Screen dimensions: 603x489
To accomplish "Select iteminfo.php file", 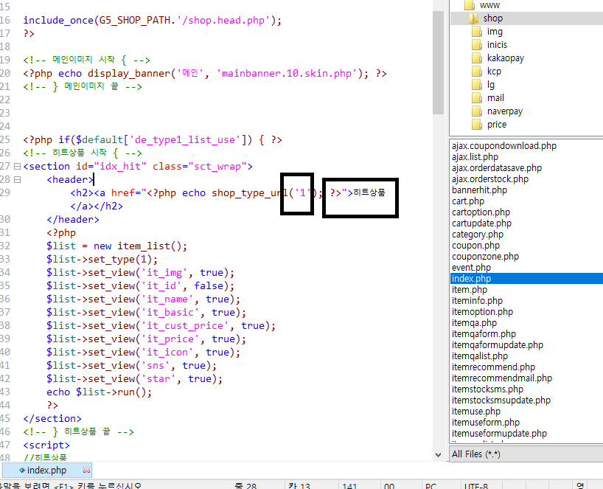I will [x=477, y=301].
